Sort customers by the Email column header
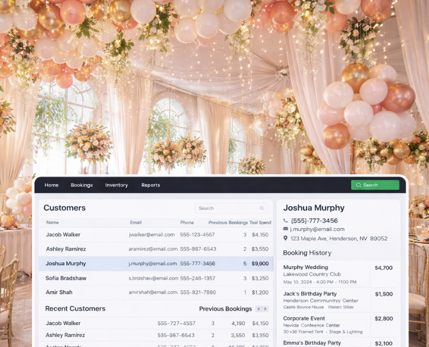 point(136,223)
